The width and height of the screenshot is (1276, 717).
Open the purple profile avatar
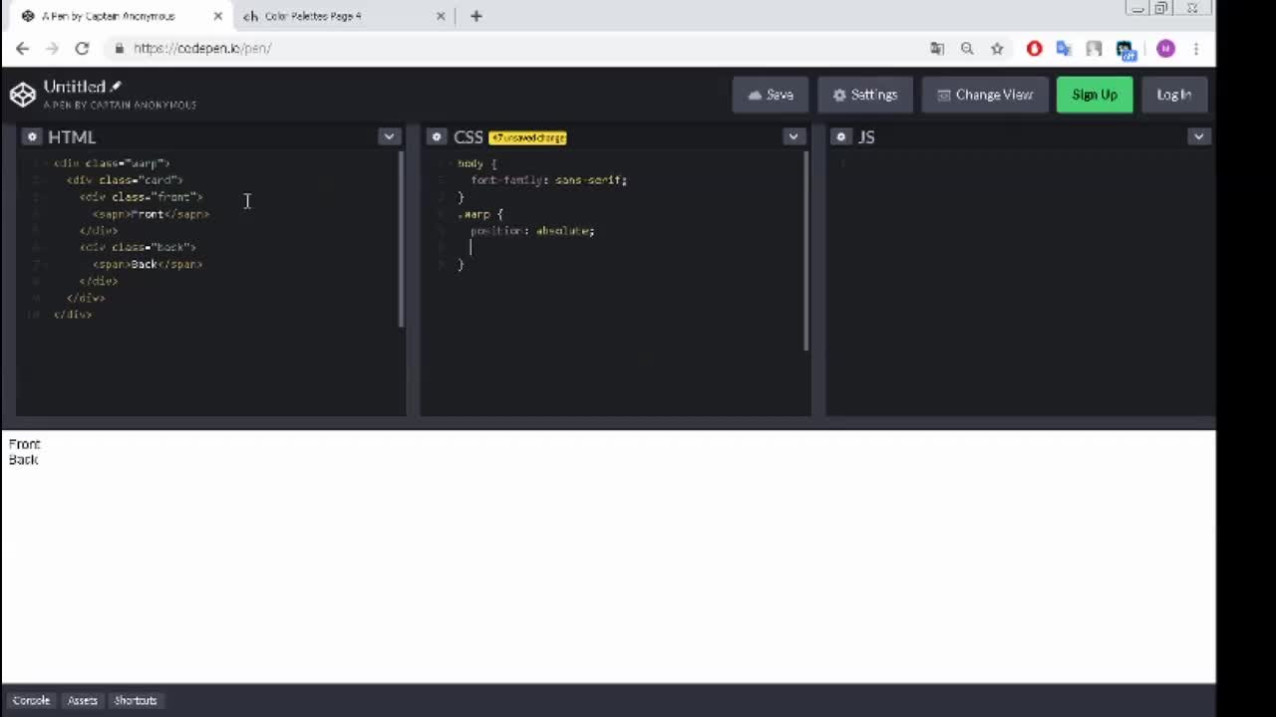(x=1165, y=48)
